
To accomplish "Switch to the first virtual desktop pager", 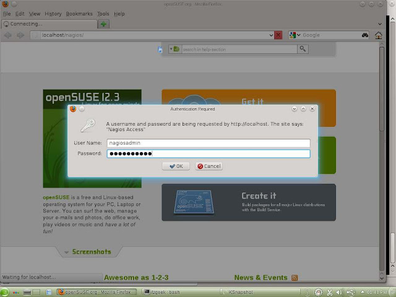I will click(27, 293).
